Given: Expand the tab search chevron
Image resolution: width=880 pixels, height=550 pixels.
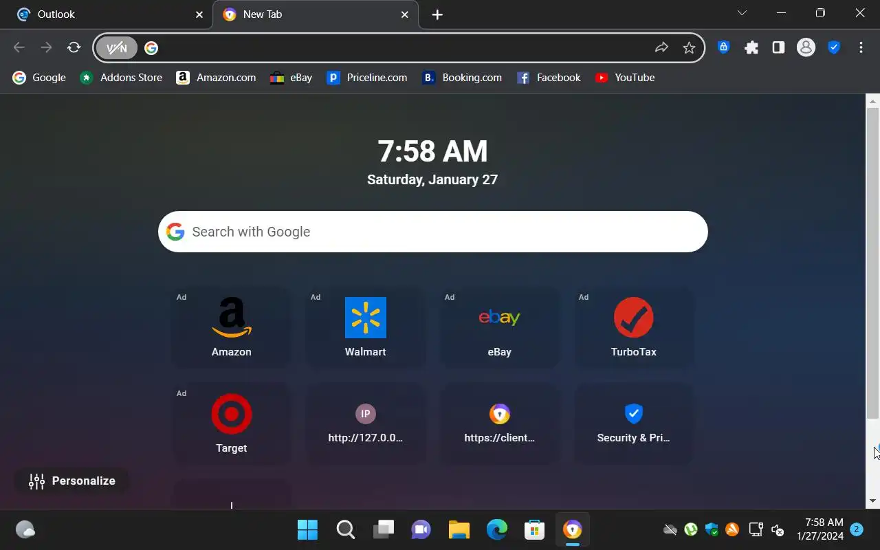Looking at the screenshot, I should tap(742, 12).
